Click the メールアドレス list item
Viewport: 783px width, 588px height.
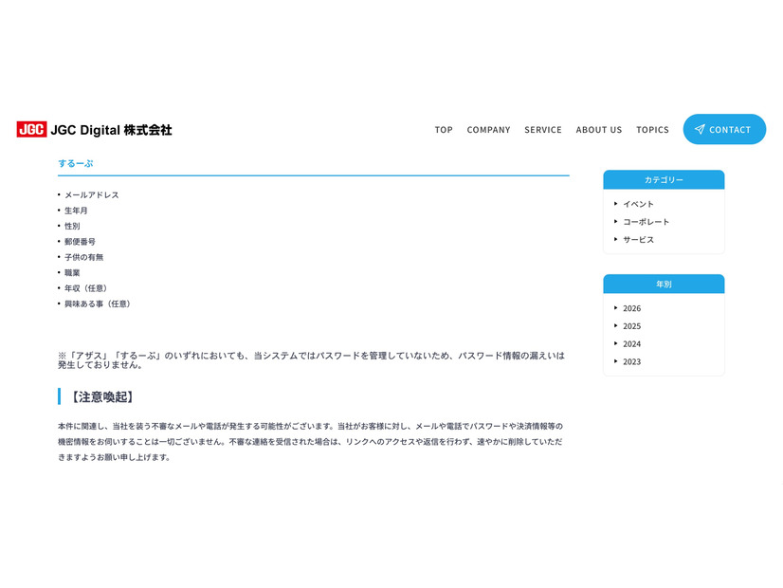(92, 194)
